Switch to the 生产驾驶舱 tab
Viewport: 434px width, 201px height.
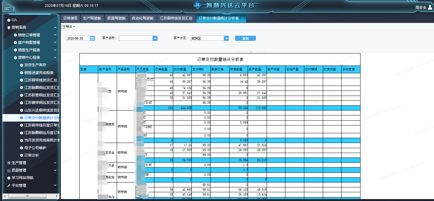tap(92, 18)
